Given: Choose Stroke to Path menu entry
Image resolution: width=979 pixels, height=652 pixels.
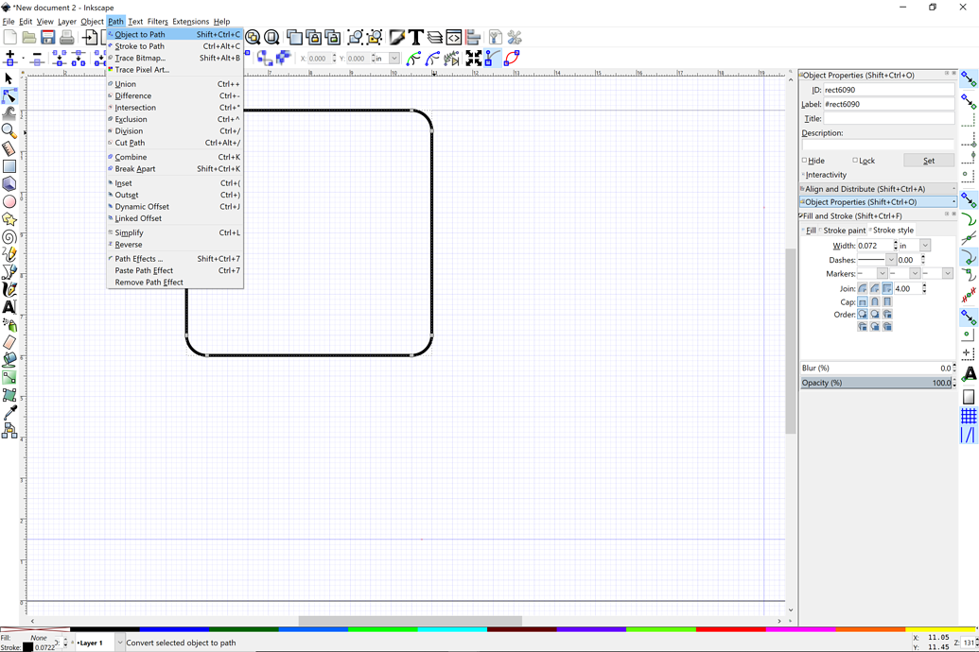Looking at the screenshot, I should (x=175, y=46).
